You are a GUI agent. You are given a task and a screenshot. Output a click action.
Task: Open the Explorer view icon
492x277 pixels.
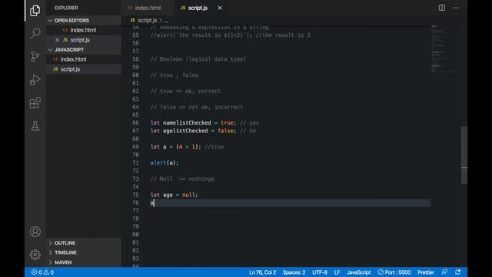point(35,11)
